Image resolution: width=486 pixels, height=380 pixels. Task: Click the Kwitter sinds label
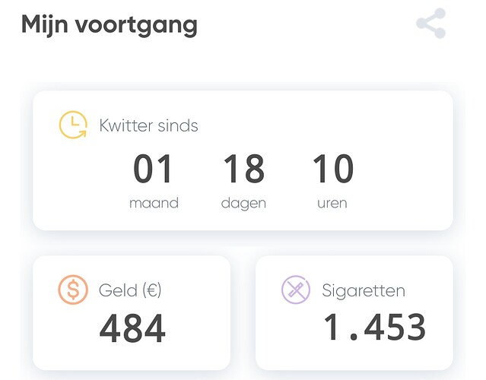pyautogui.click(x=148, y=125)
